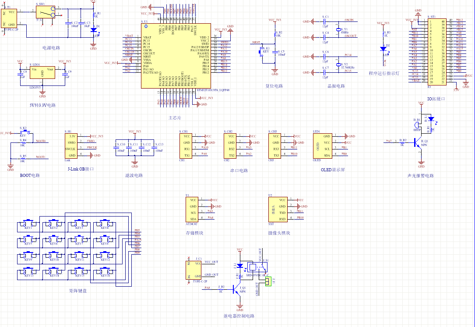Viewport: 475px width, 327px height.
Task: Select the U2 SXT camera connector
Action: [278, 210]
